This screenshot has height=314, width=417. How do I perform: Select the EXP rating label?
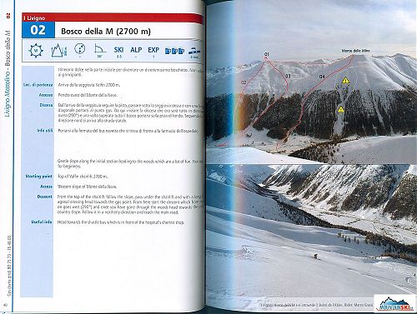(x=153, y=50)
